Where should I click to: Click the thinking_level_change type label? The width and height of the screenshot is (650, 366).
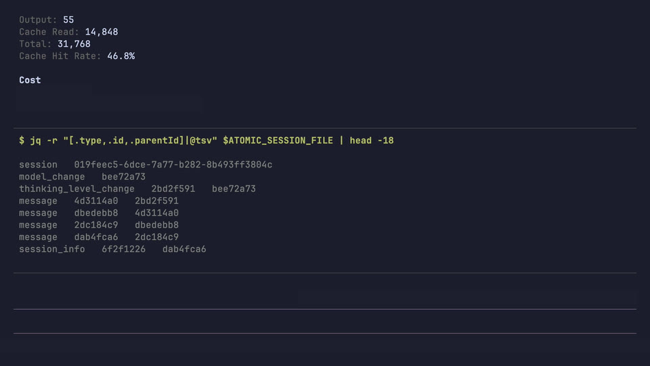(x=77, y=189)
